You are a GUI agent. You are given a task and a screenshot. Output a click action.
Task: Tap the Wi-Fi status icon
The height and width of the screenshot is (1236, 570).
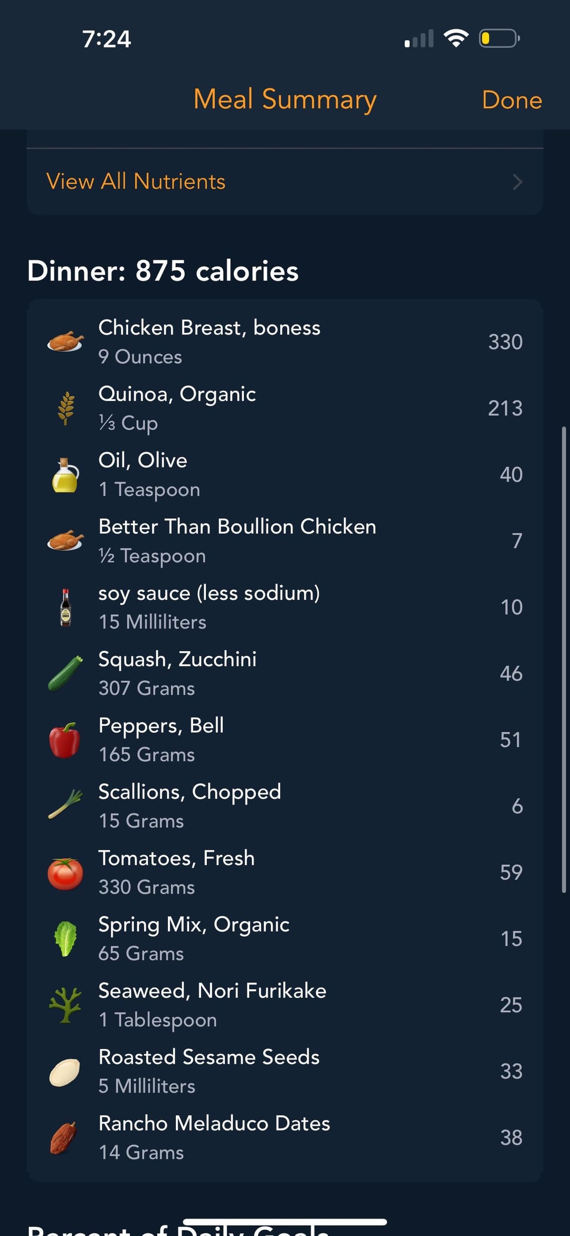point(456,39)
